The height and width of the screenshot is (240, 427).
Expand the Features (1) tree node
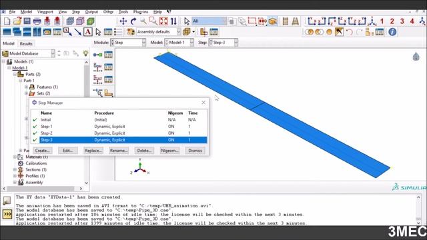(27, 87)
